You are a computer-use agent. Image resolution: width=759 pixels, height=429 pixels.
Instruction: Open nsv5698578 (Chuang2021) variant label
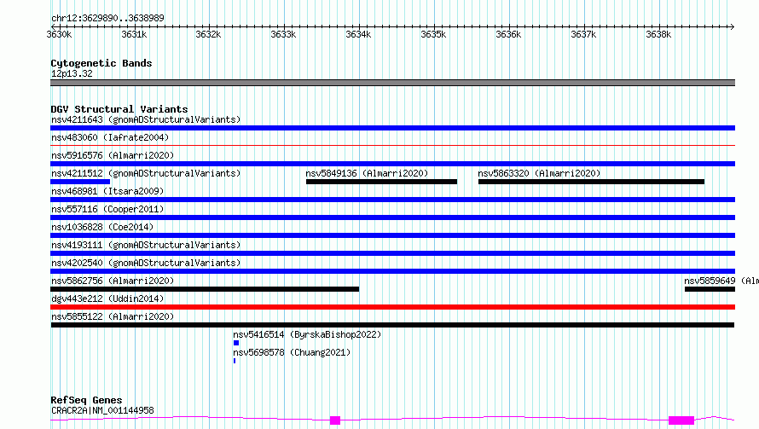click(292, 352)
